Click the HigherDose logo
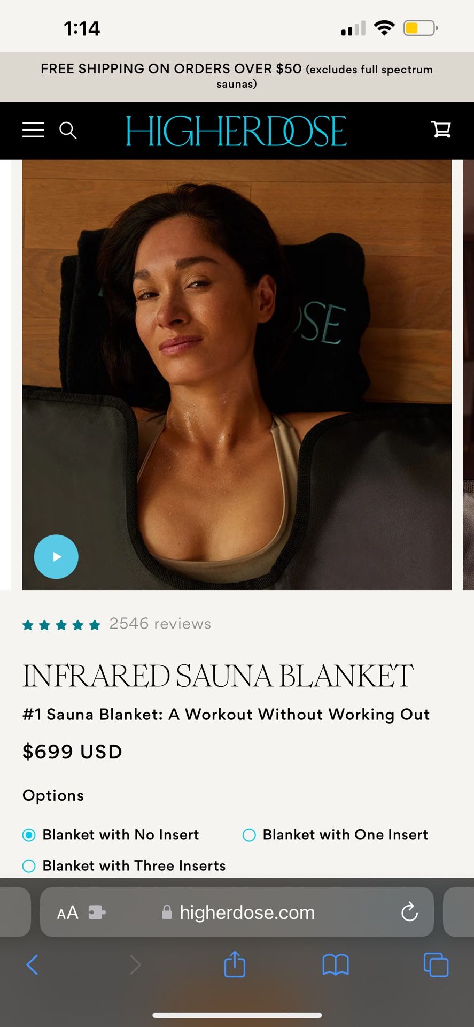The width and height of the screenshot is (474, 1027). 236,131
